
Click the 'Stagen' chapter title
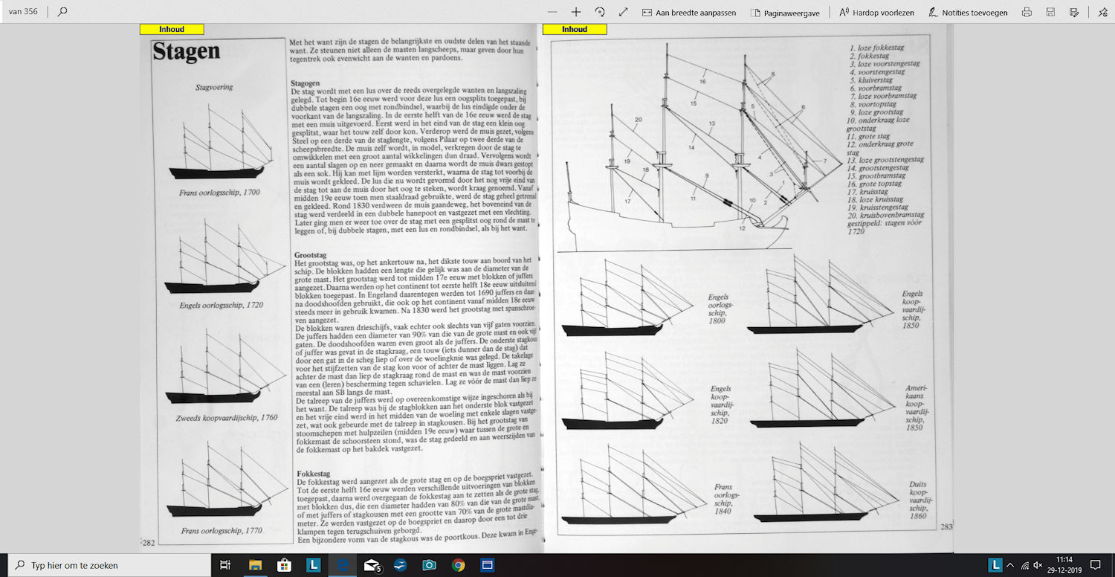186,51
